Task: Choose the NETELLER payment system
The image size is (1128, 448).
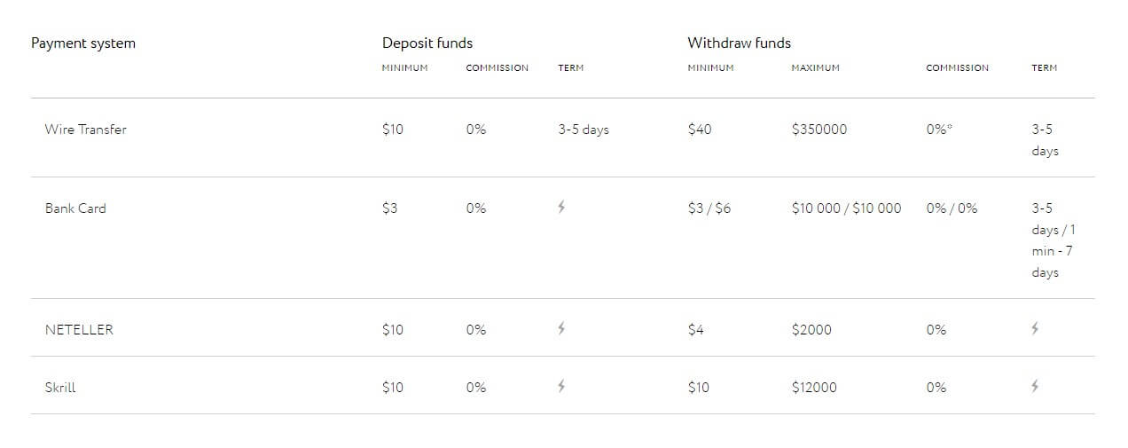Action: coord(79,330)
